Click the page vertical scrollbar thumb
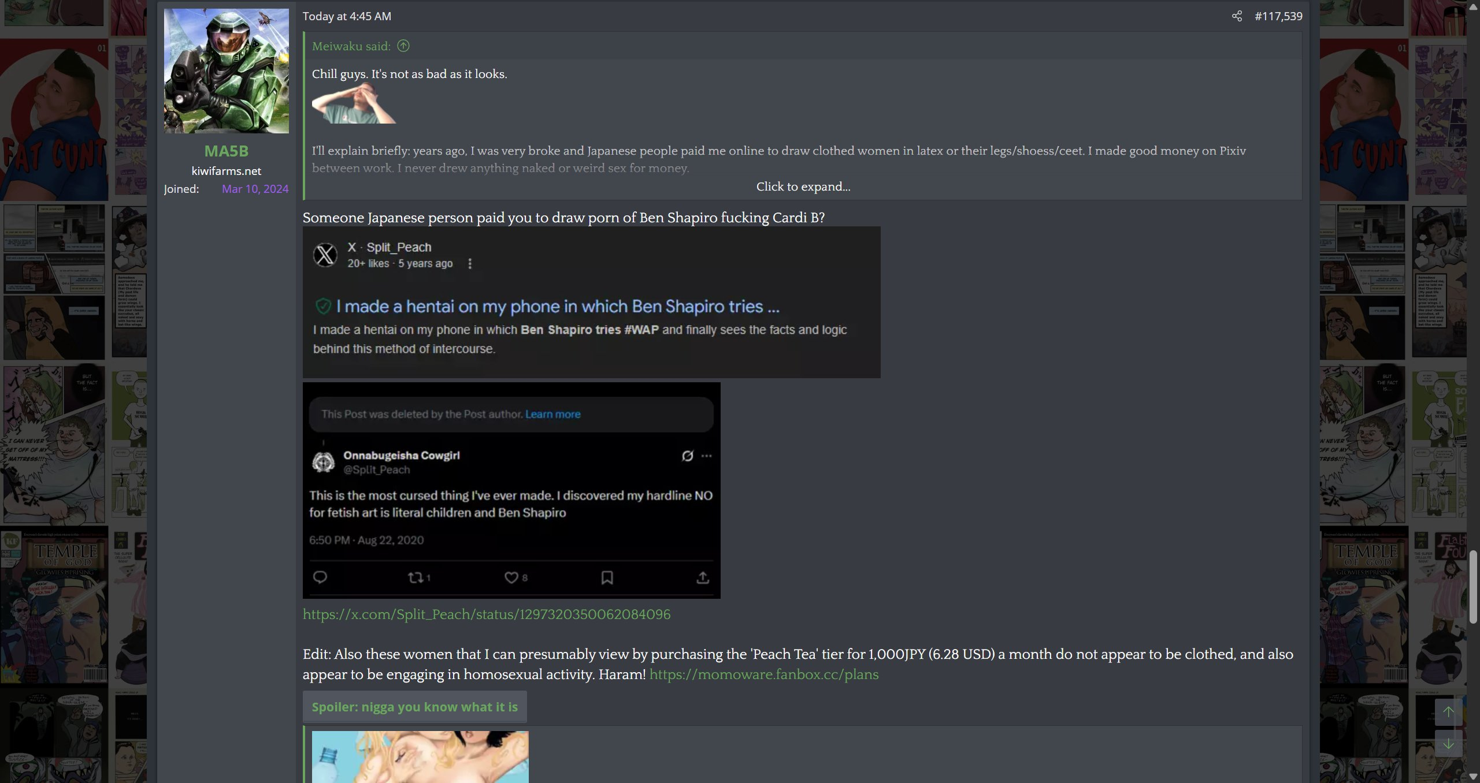This screenshot has width=1480, height=783. pyautogui.click(x=1473, y=586)
